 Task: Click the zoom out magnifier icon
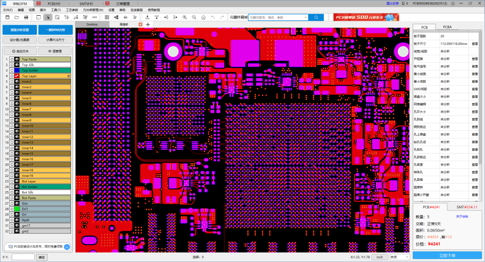coord(194,17)
